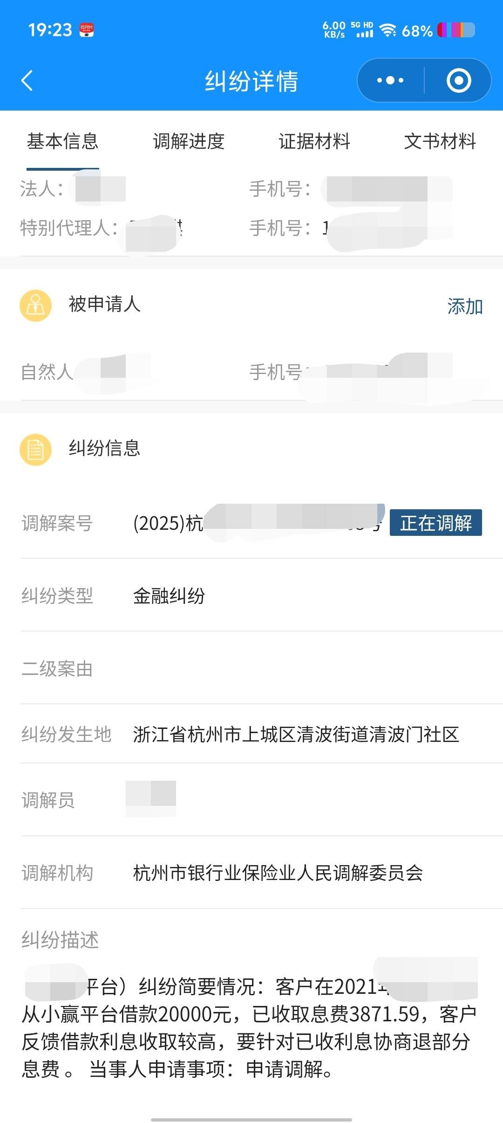Tap 添加 link to add respondent
The width and height of the screenshot is (503, 1123).
[x=465, y=306]
